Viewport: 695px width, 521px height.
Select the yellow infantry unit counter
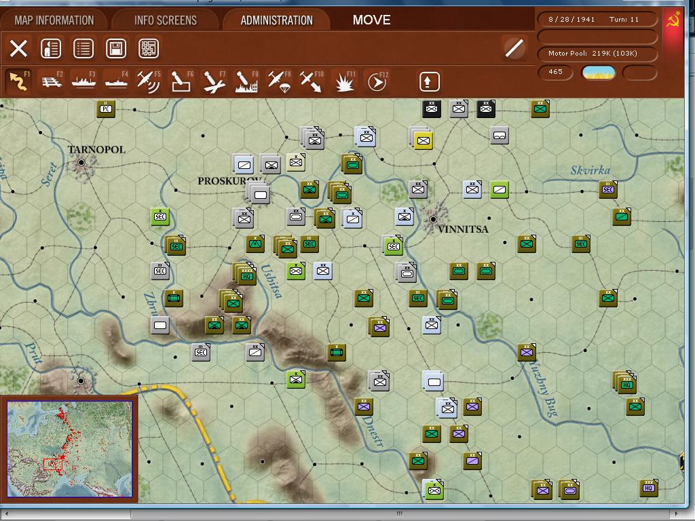point(423,141)
